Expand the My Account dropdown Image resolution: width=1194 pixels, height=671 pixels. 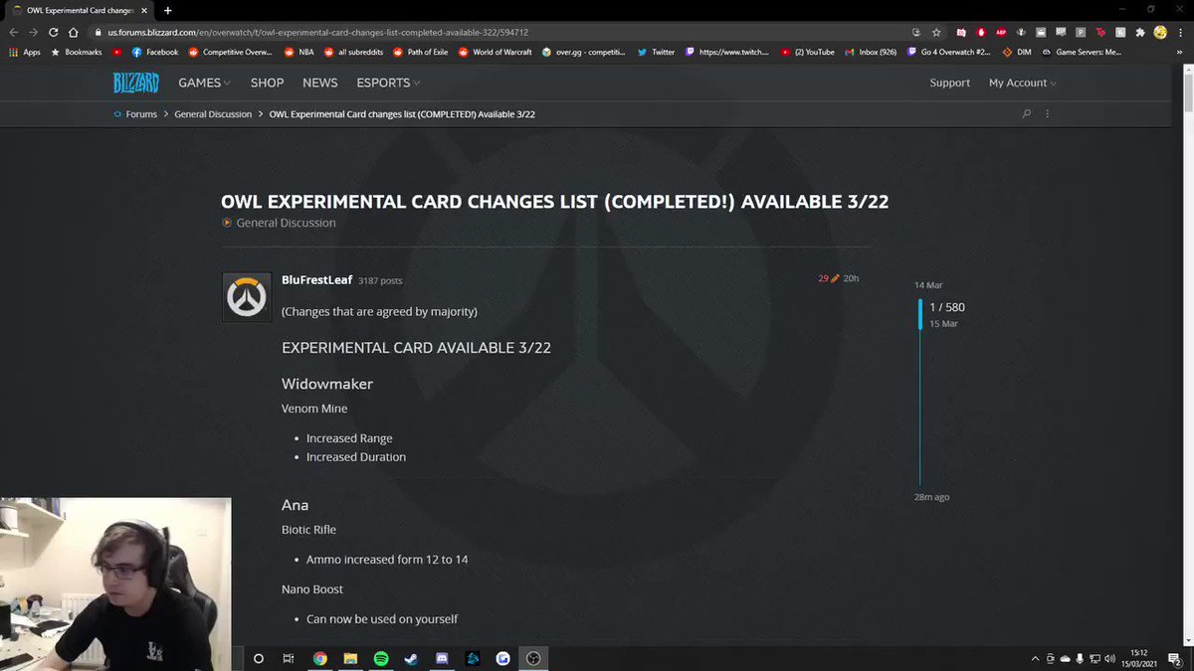(x=1021, y=83)
